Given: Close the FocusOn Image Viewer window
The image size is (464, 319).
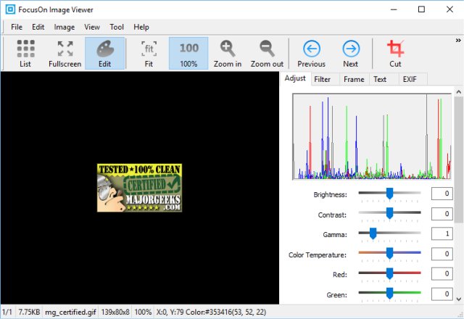Looking at the screenshot, I should click(x=449, y=9).
